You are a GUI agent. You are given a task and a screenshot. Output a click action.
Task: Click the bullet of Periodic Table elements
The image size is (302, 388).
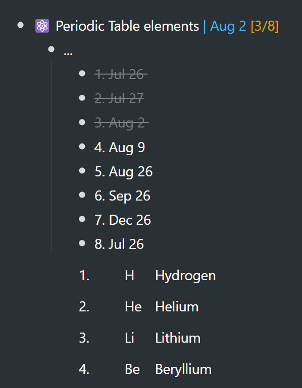(21, 25)
